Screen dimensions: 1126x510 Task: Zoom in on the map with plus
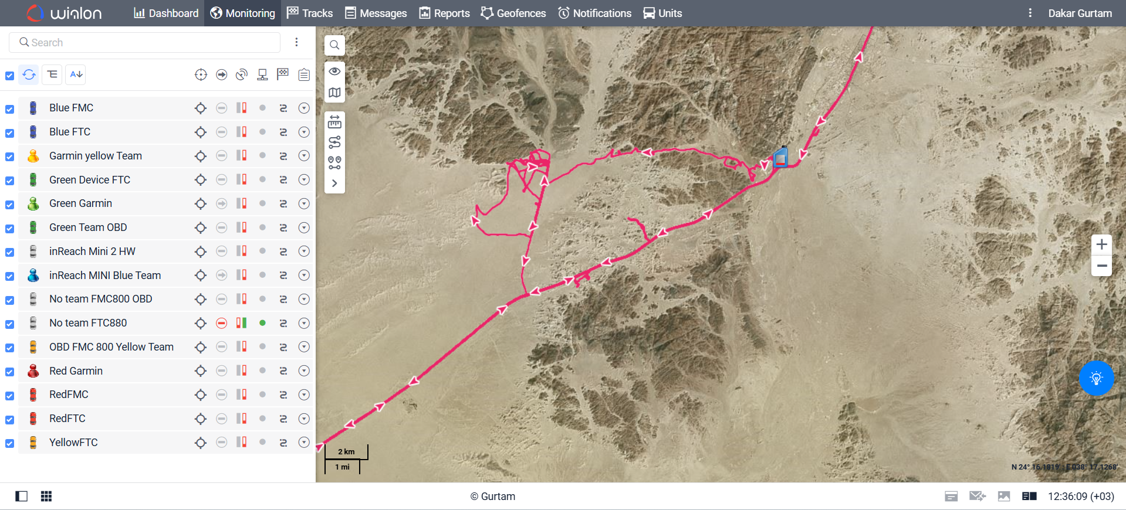click(x=1101, y=244)
